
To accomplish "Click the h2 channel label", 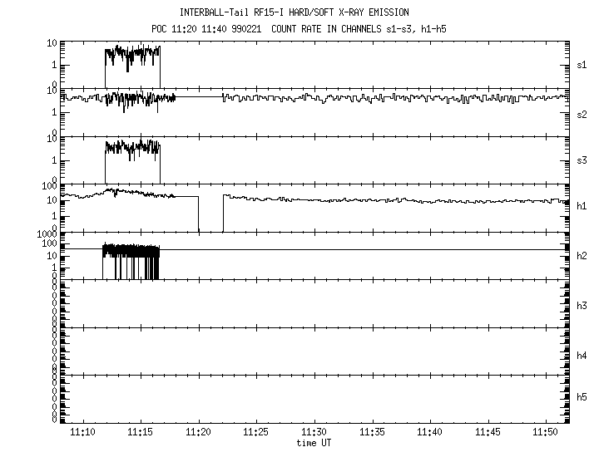I will 582,255.
